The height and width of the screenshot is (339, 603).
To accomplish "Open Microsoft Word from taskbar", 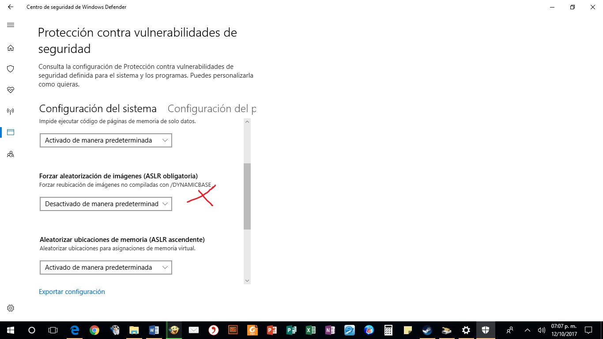I will tap(154, 330).
